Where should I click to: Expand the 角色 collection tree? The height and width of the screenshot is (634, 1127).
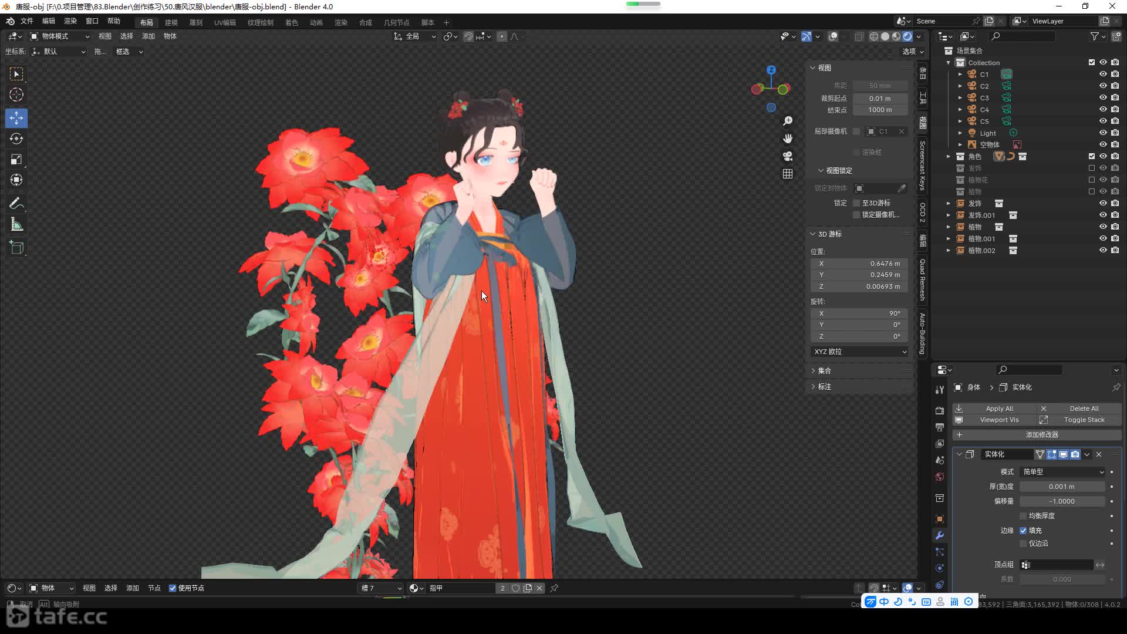(948, 156)
